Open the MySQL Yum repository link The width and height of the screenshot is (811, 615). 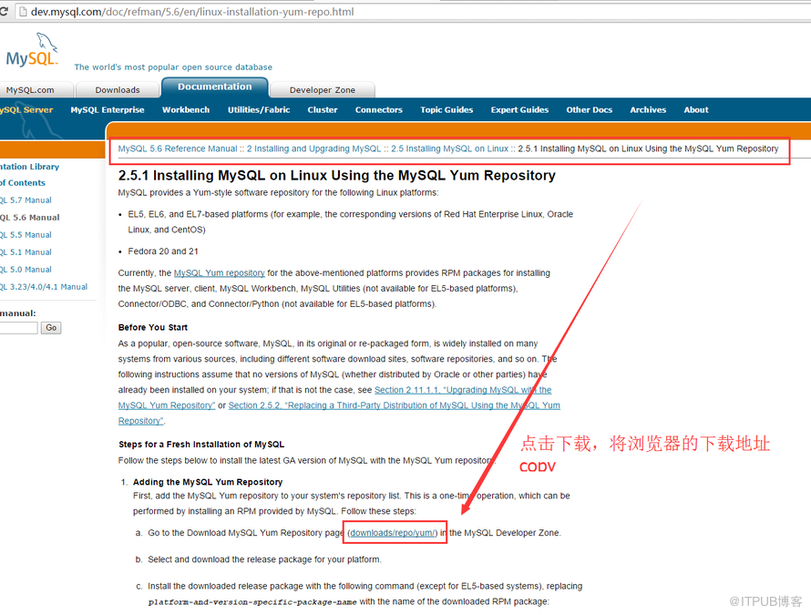pyautogui.click(x=220, y=272)
